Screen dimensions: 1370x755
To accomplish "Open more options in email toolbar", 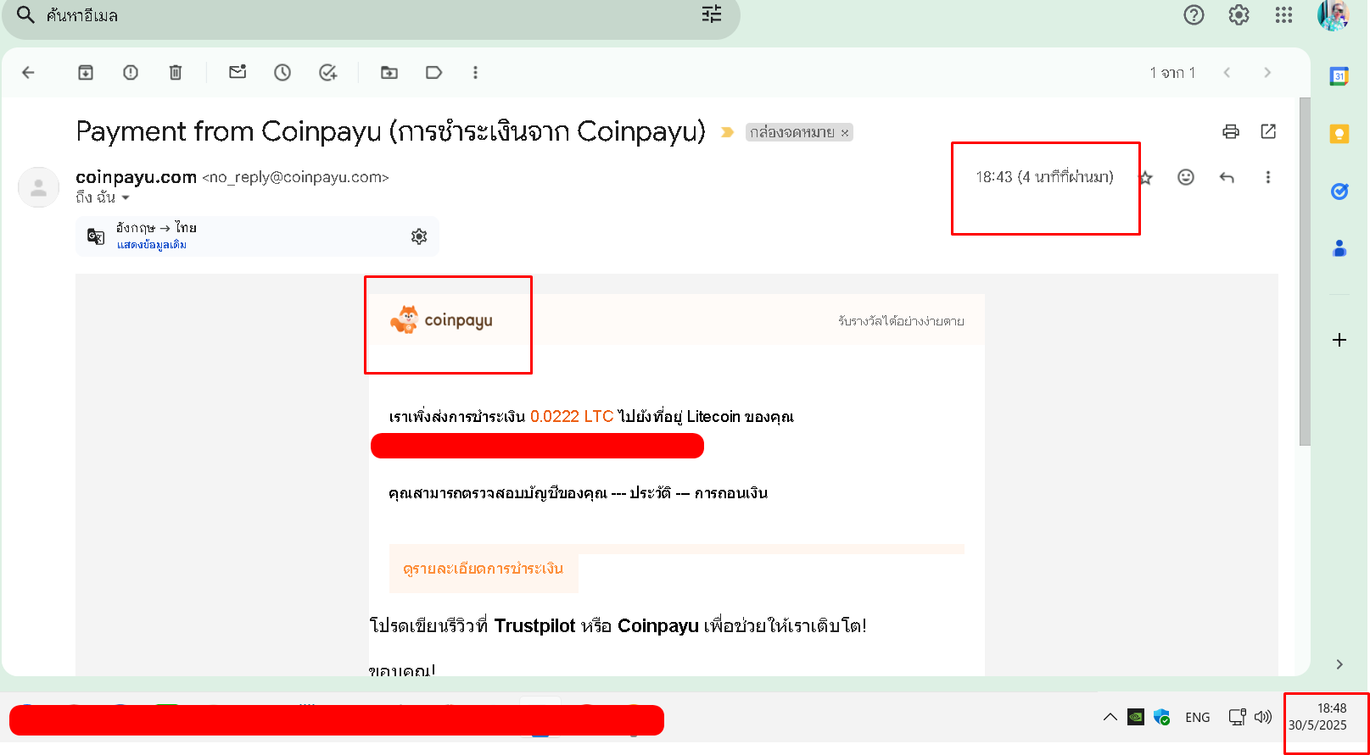I will click(x=475, y=73).
